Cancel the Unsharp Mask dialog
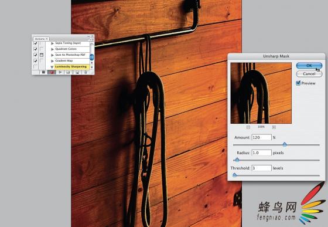The image size is (328, 227). pos(309,74)
